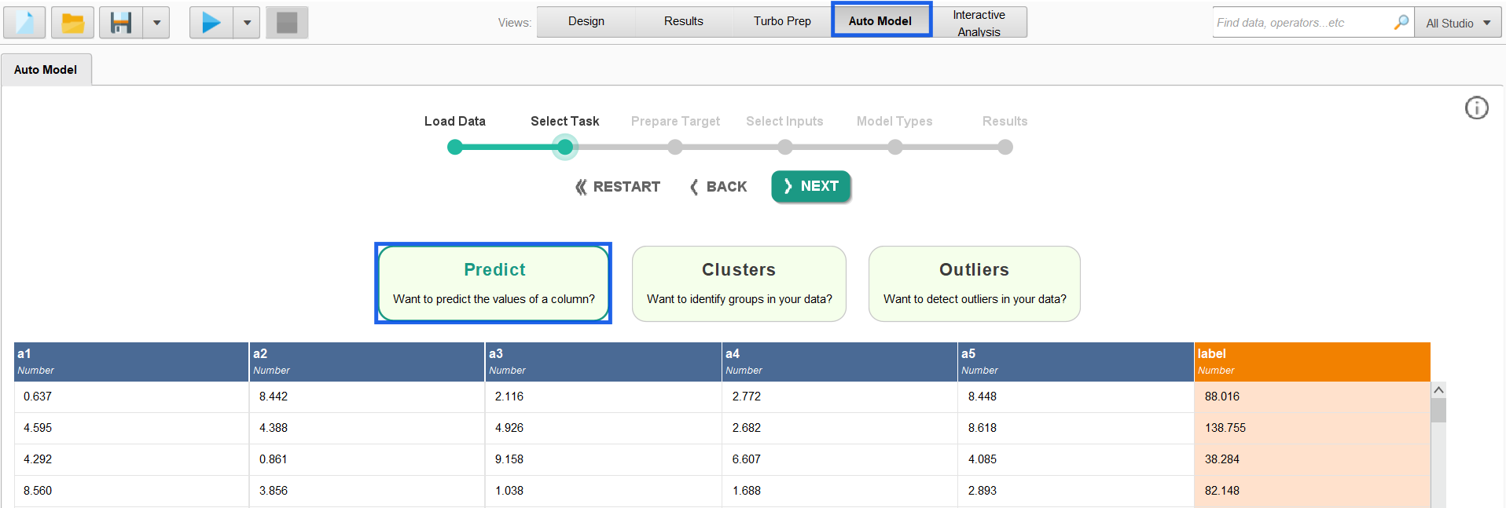
Task: Create a new process with the blank page icon
Action: coord(24,23)
